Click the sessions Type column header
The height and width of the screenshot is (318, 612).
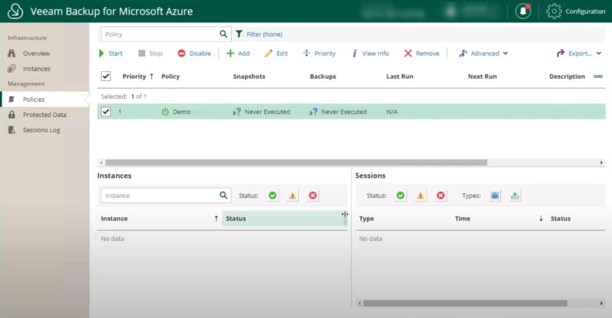[367, 219]
